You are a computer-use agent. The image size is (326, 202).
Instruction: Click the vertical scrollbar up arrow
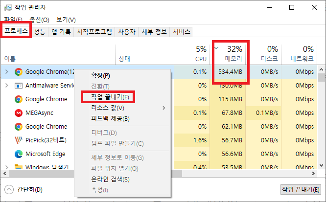coord(321,69)
